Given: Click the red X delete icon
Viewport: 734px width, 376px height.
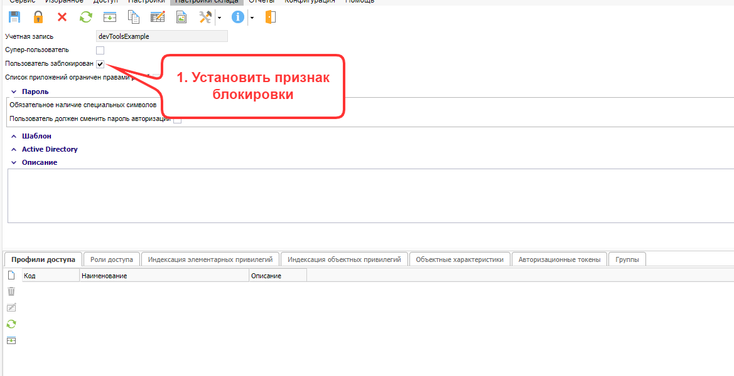Looking at the screenshot, I should click(x=62, y=18).
